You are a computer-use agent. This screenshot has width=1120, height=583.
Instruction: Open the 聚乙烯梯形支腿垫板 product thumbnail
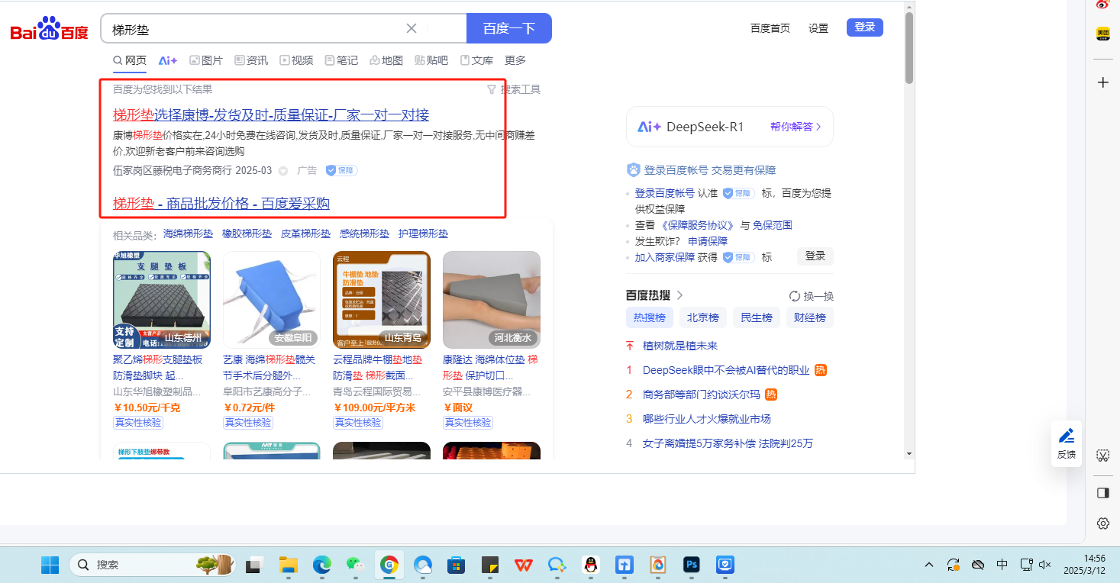coord(162,300)
